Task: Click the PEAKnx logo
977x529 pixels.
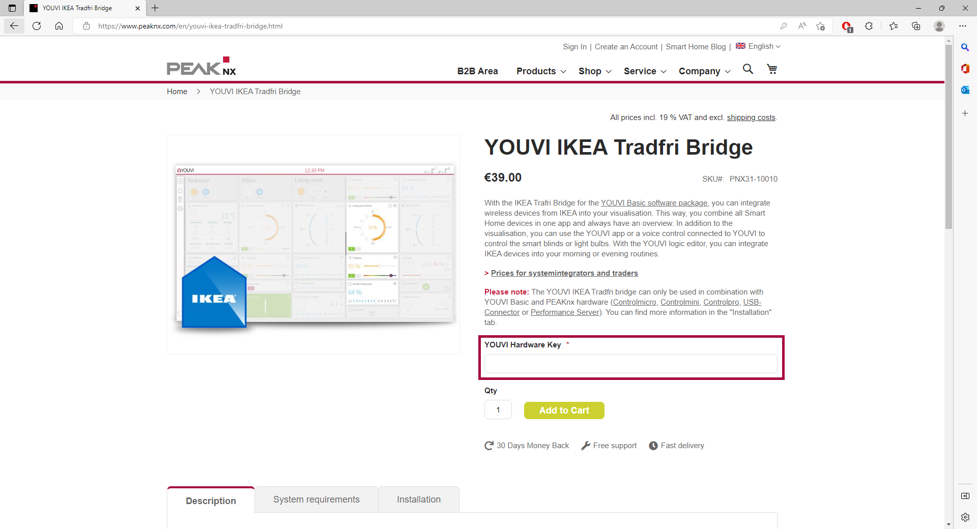Action: [202, 66]
